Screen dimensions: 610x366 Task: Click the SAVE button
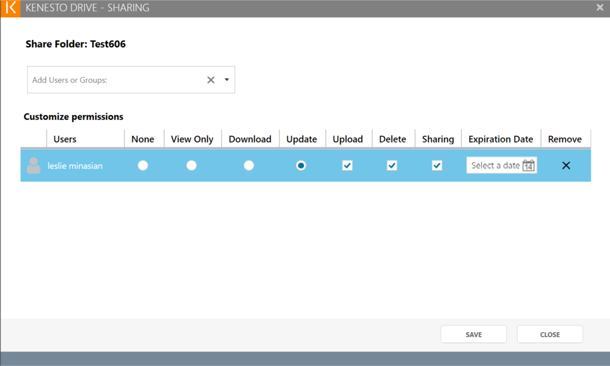tap(474, 335)
